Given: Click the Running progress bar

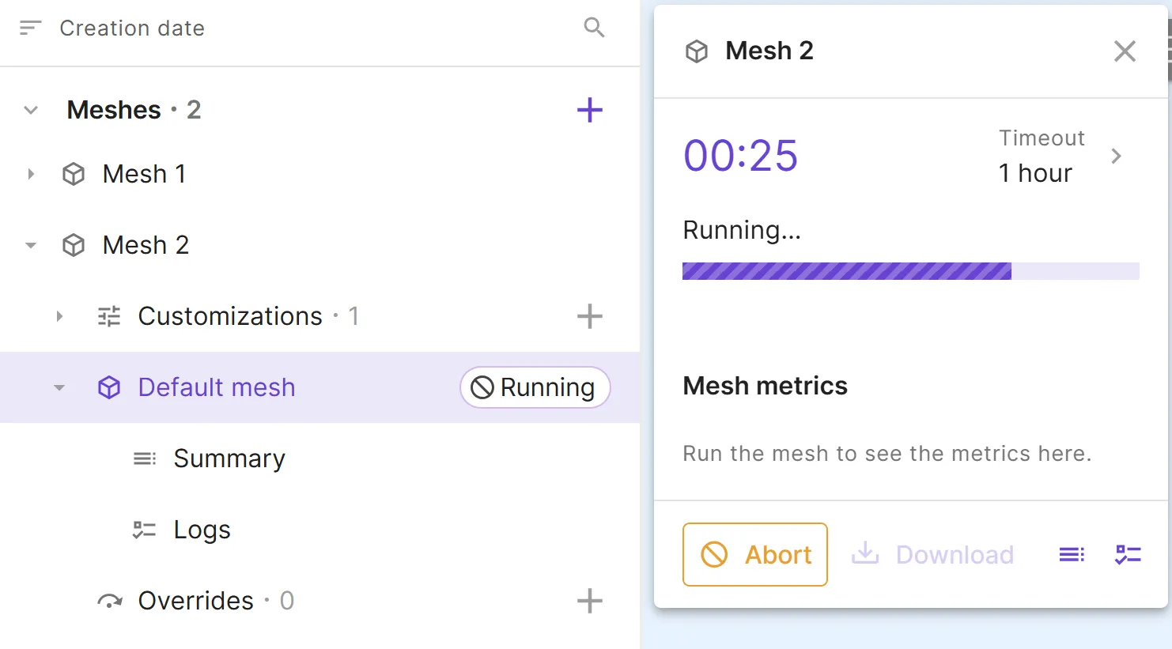Looking at the screenshot, I should tap(909, 270).
